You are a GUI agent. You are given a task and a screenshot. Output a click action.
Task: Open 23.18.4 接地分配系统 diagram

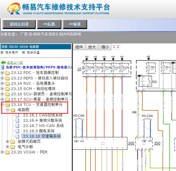[x=43, y=121]
